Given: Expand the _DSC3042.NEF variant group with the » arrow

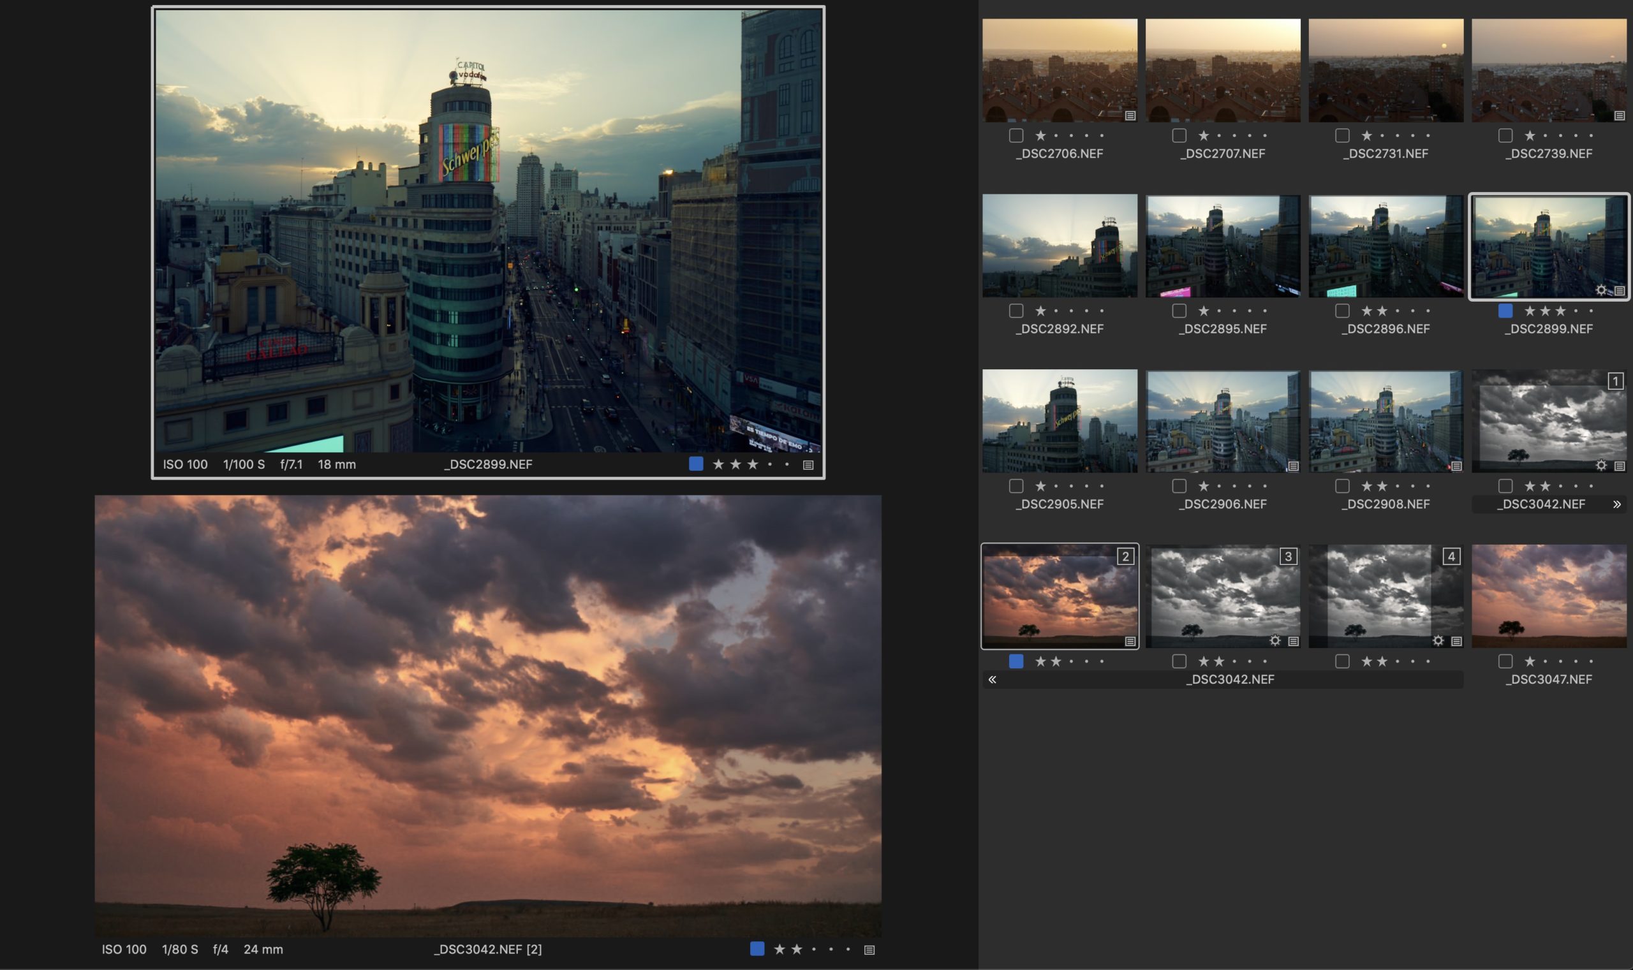Looking at the screenshot, I should coord(1616,504).
